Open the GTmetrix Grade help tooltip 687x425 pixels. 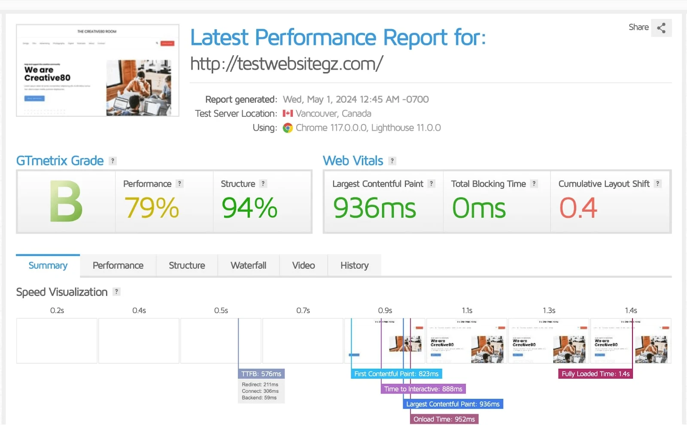point(112,161)
